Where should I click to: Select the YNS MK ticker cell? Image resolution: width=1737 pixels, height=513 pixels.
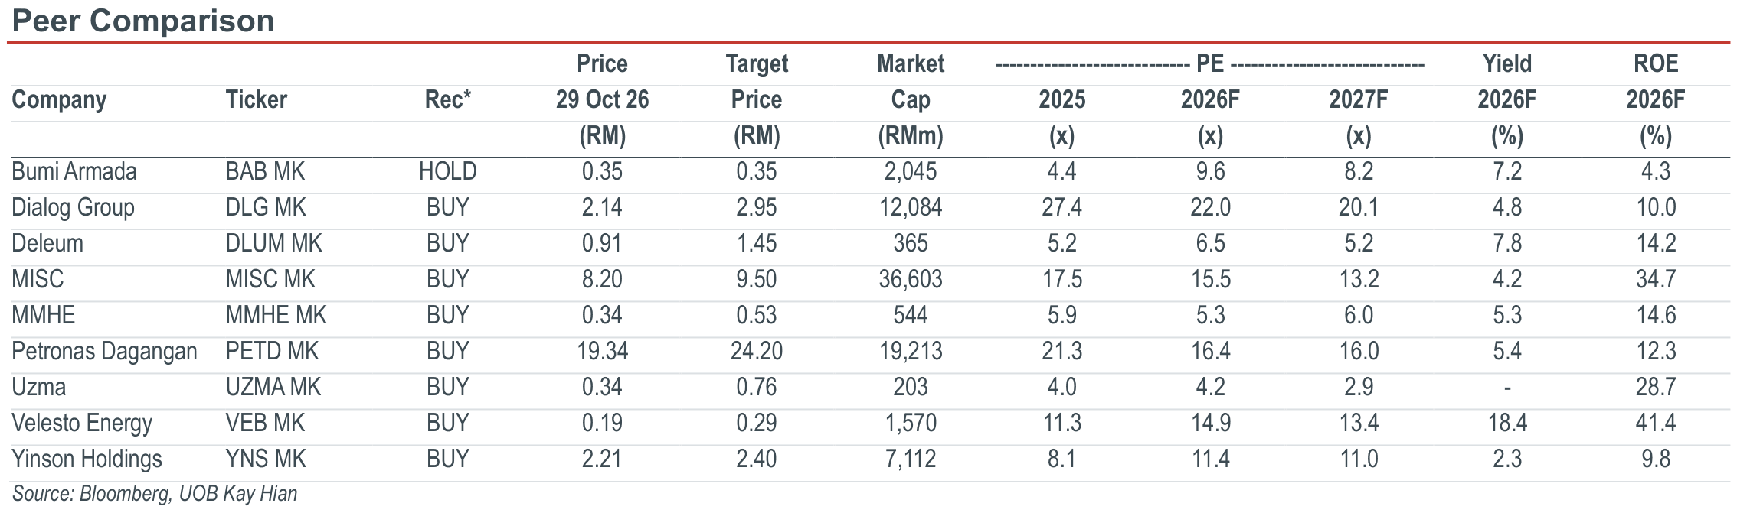pos(265,459)
